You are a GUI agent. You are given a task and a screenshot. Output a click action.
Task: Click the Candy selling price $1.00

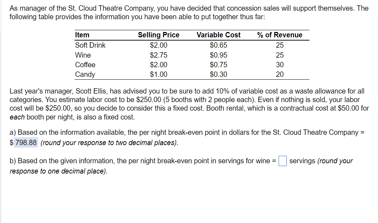click(159, 74)
